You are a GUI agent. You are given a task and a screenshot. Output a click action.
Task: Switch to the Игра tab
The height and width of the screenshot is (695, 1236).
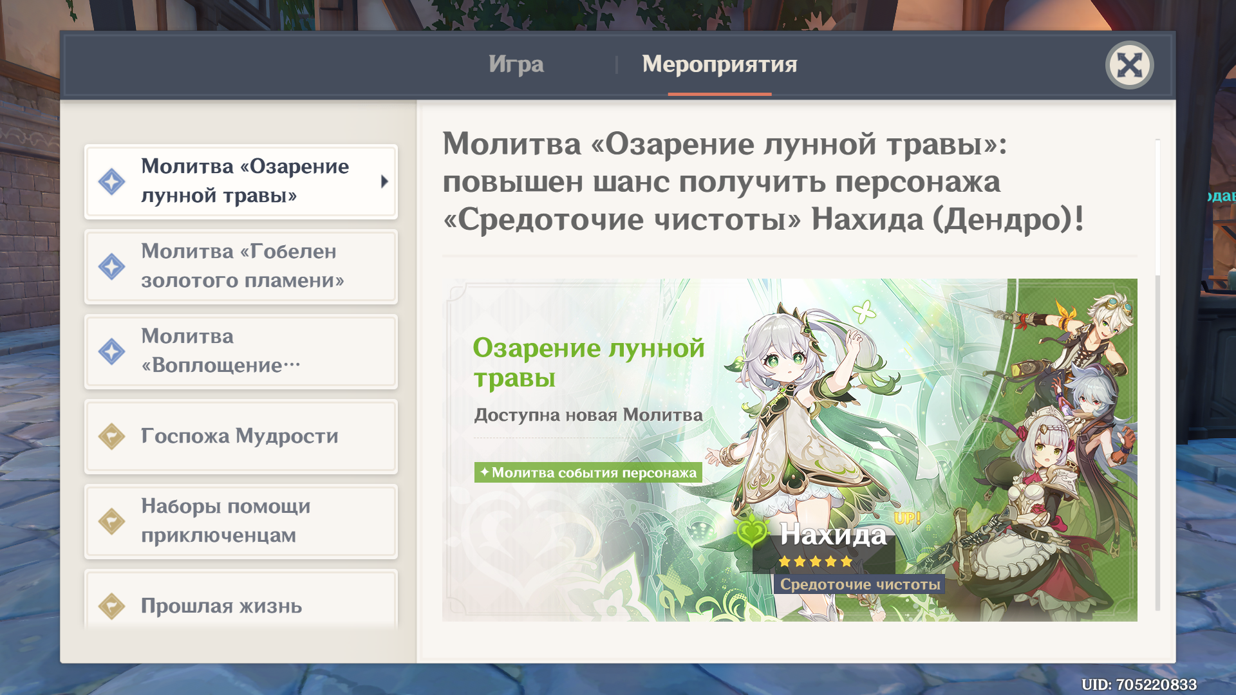[516, 64]
